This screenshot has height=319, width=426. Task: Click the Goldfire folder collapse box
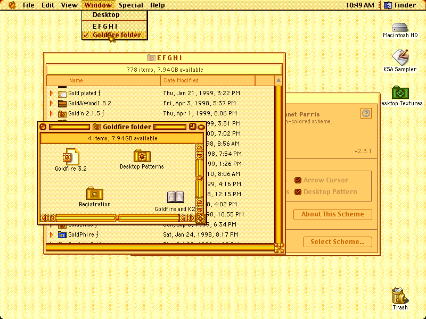(201, 127)
